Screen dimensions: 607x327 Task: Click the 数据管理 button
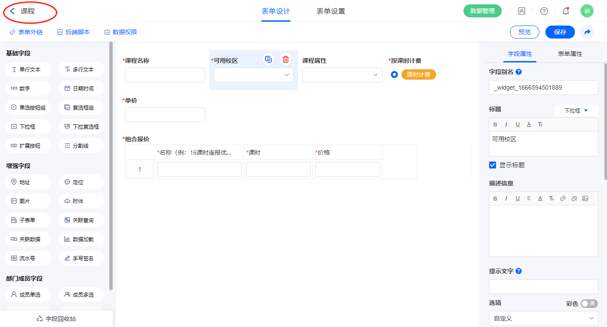(x=482, y=11)
